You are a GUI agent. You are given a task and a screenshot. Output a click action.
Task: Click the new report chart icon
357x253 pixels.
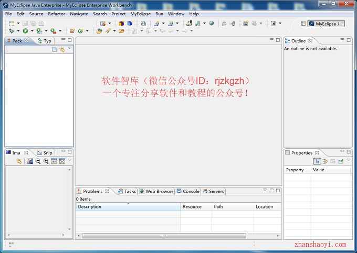[246, 23]
